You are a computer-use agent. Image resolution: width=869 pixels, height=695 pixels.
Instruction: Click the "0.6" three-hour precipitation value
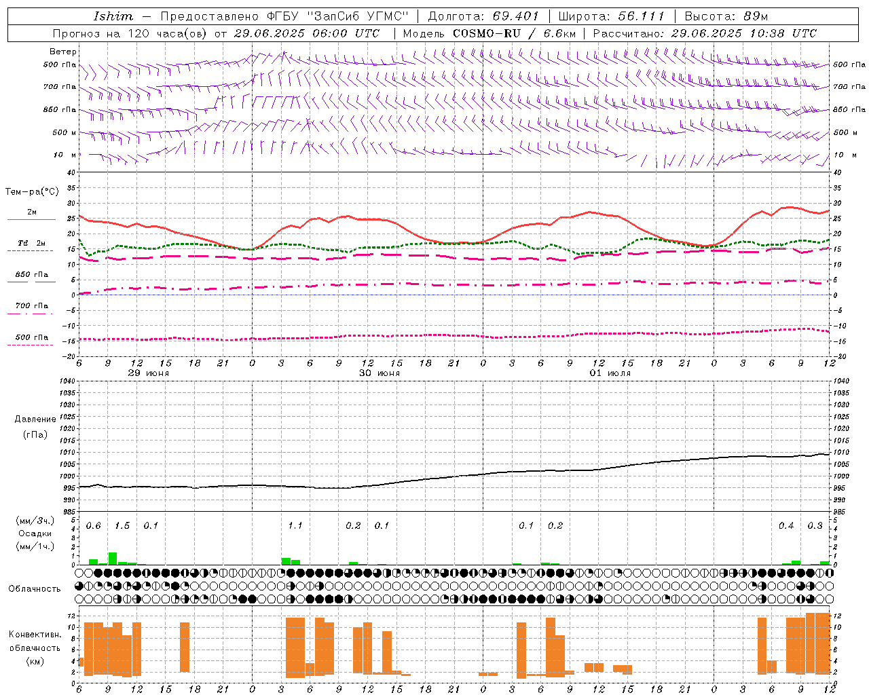point(93,526)
